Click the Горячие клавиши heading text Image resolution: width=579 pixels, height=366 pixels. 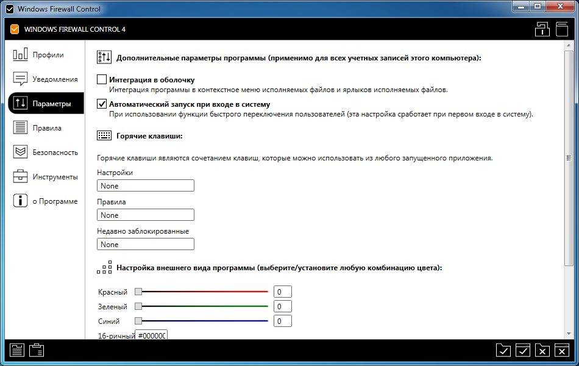coord(149,135)
